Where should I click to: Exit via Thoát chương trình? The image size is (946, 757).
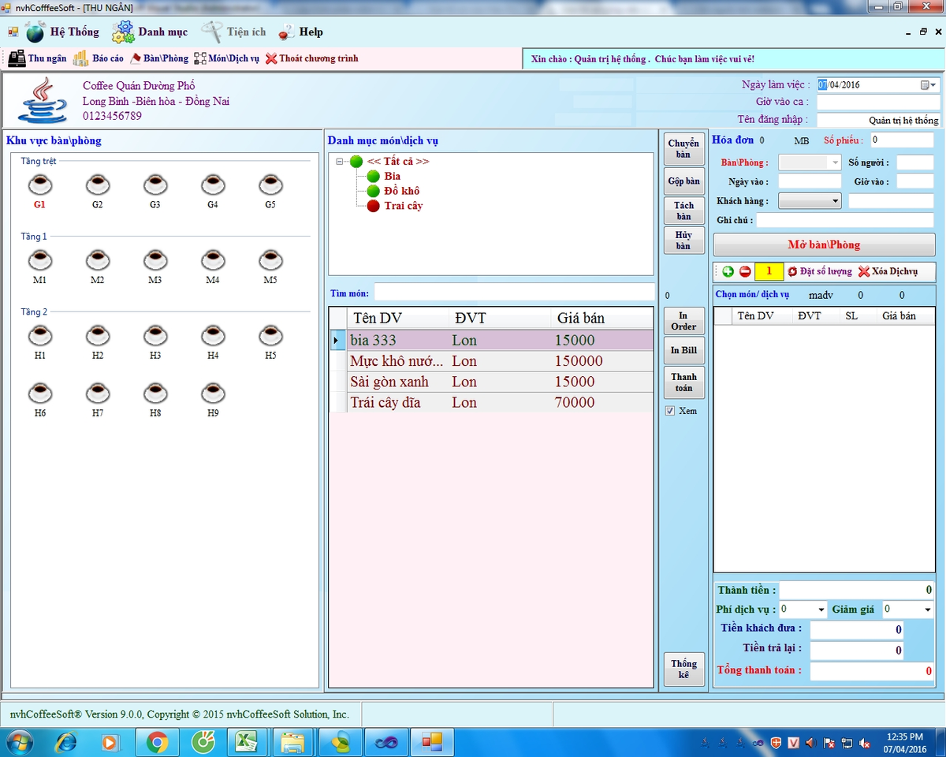click(312, 58)
